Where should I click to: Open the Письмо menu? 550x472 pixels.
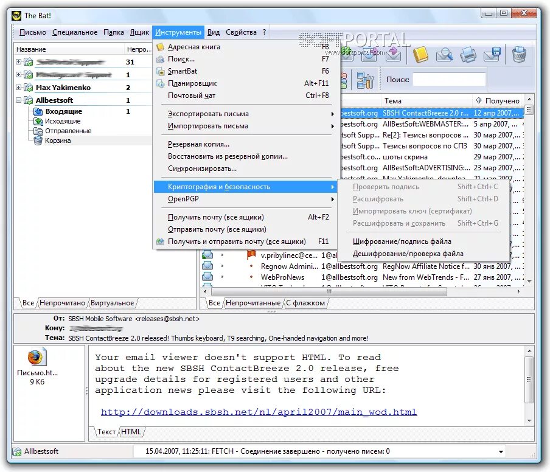tap(33, 32)
